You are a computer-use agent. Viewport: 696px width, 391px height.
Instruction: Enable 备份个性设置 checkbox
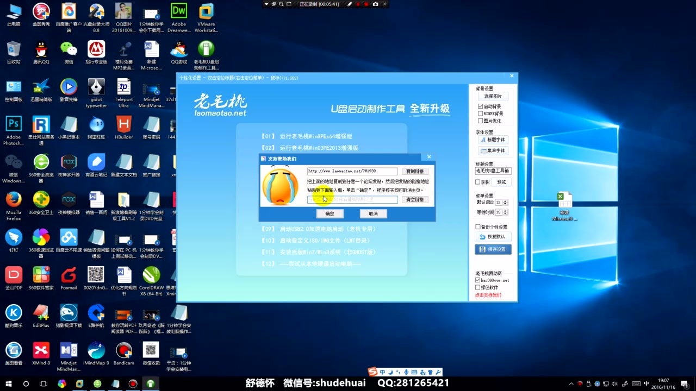[x=478, y=227]
